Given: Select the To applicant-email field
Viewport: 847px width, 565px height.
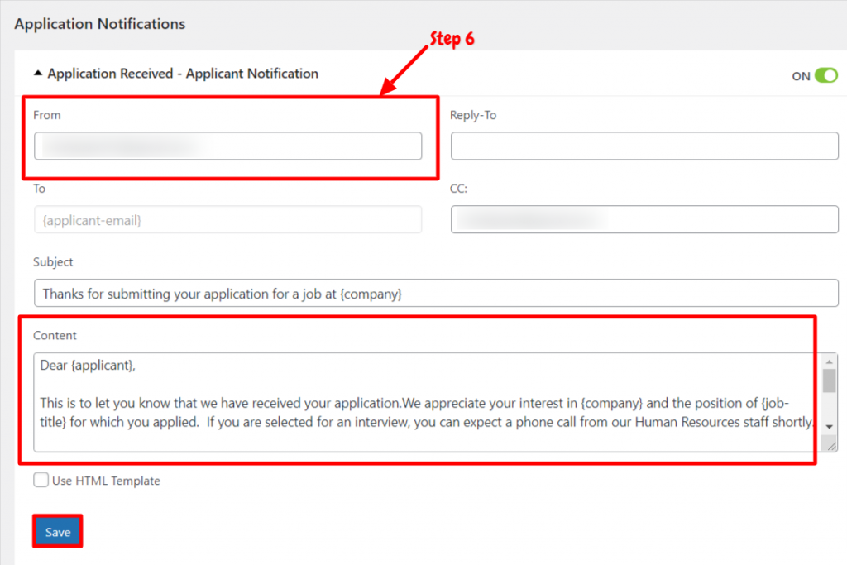Looking at the screenshot, I should 228,220.
